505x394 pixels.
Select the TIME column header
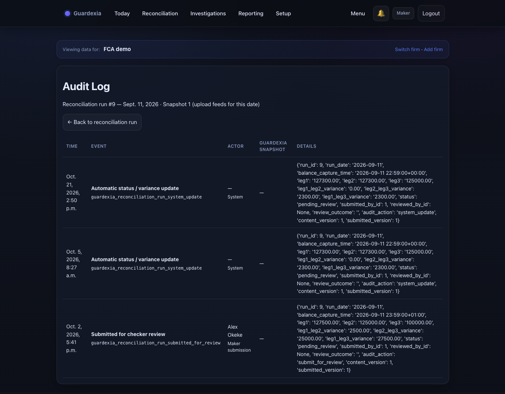coord(72,146)
